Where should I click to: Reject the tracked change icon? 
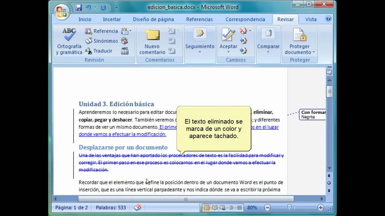tap(243, 31)
